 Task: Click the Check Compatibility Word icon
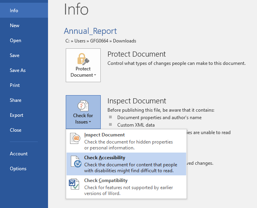tap(74, 184)
